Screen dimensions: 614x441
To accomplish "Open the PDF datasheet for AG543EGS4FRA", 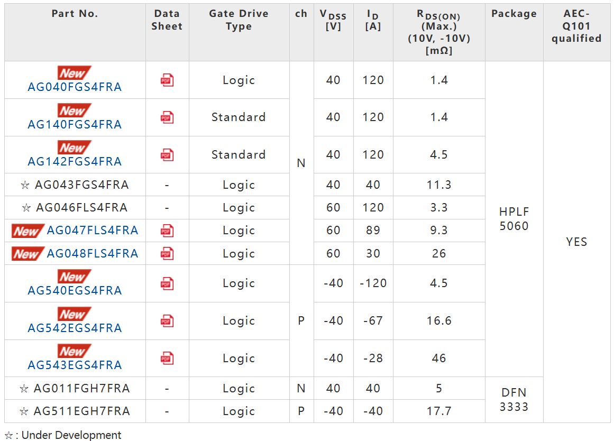I will coord(167,358).
